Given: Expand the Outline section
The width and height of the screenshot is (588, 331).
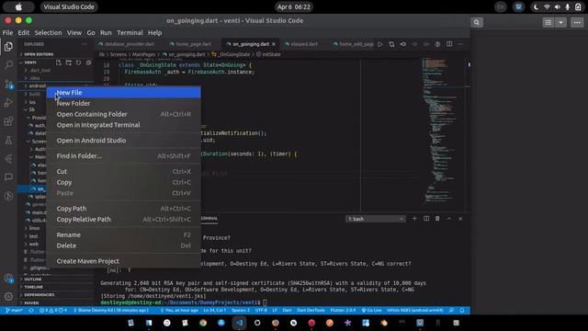Looking at the screenshot, I should [55, 280].
